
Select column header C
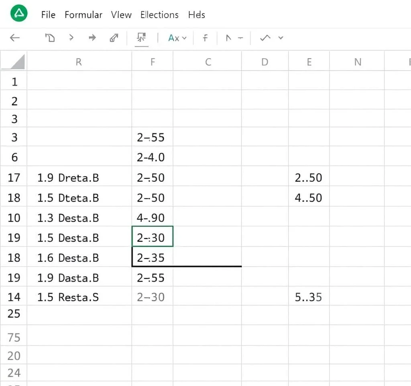tap(208, 62)
